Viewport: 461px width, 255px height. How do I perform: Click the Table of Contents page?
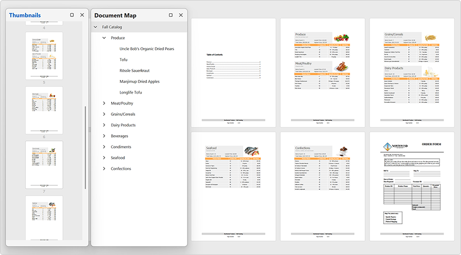tap(234, 73)
